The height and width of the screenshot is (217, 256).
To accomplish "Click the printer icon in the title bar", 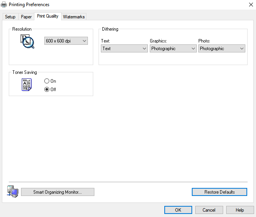I will (x=4, y=5).
